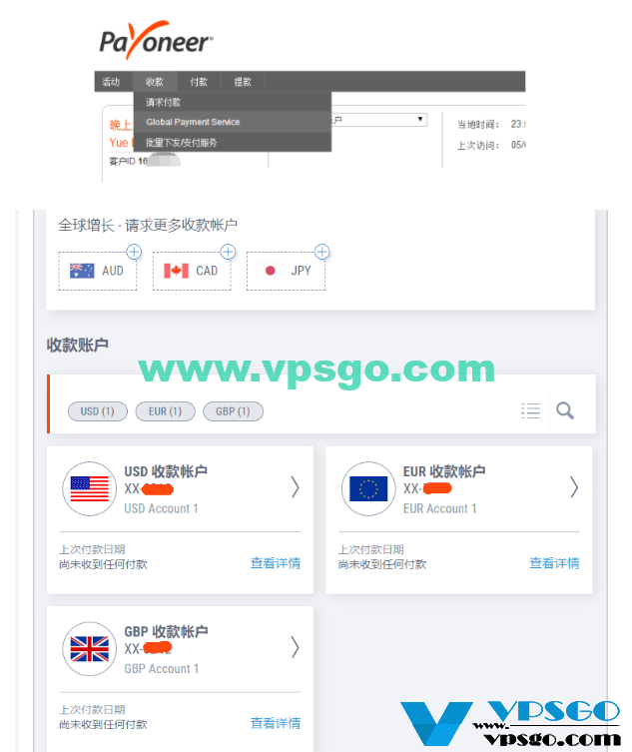Viewport: 632px width, 752px height.
Task: Click the 当地时间 label
Action: click(x=478, y=124)
